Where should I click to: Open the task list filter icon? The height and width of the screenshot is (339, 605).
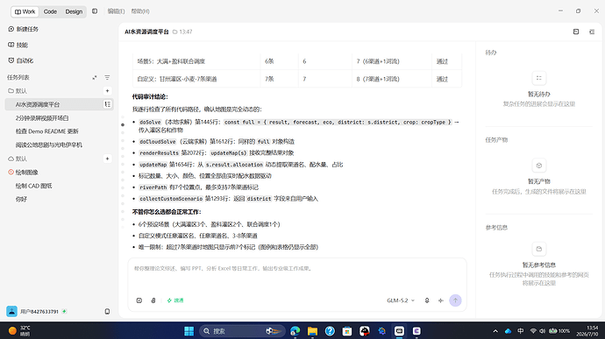107,77
